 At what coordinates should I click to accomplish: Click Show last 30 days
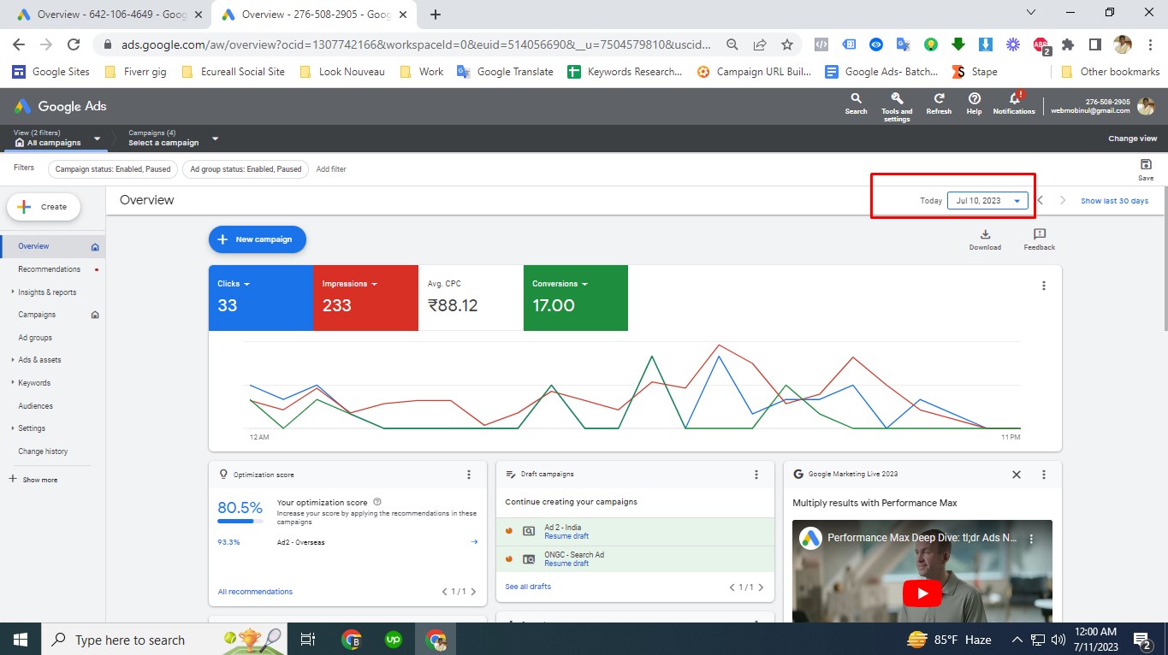click(x=1114, y=201)
